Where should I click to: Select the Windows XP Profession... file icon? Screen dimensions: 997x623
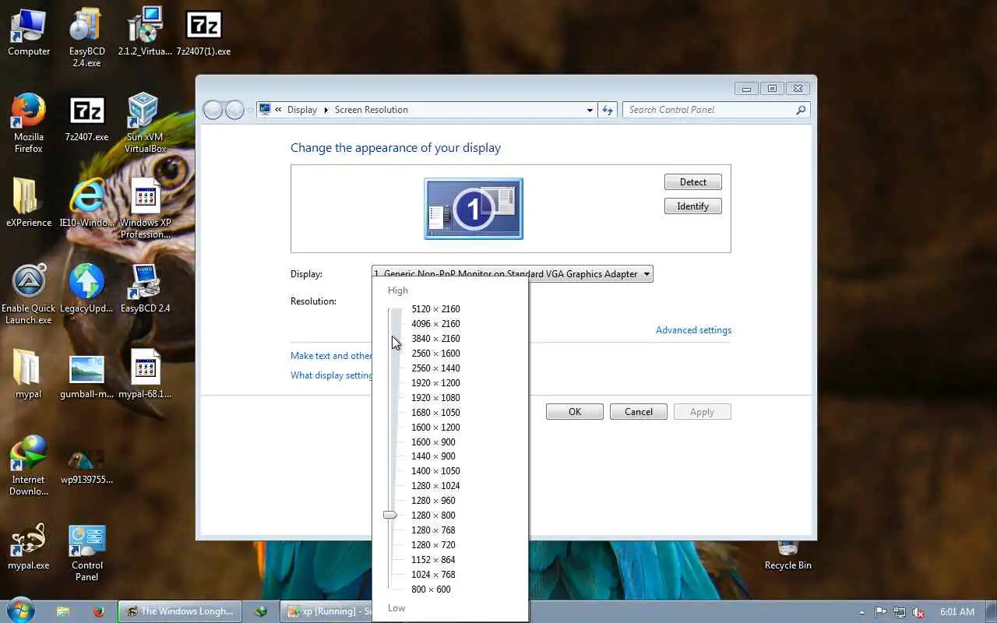tap(145, 209)
